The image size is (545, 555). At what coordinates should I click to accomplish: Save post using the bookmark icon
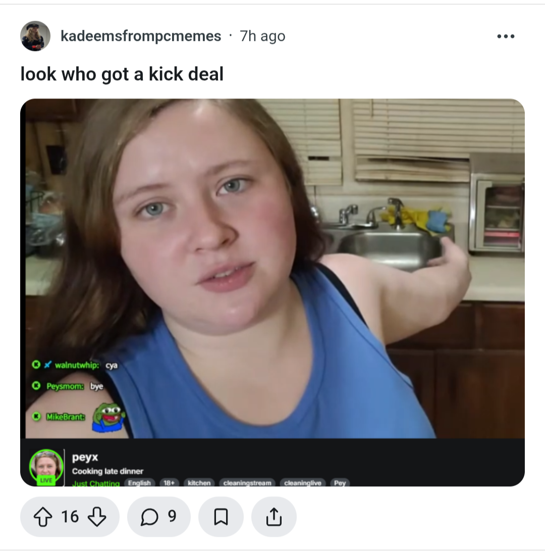(x=221, y=517)
